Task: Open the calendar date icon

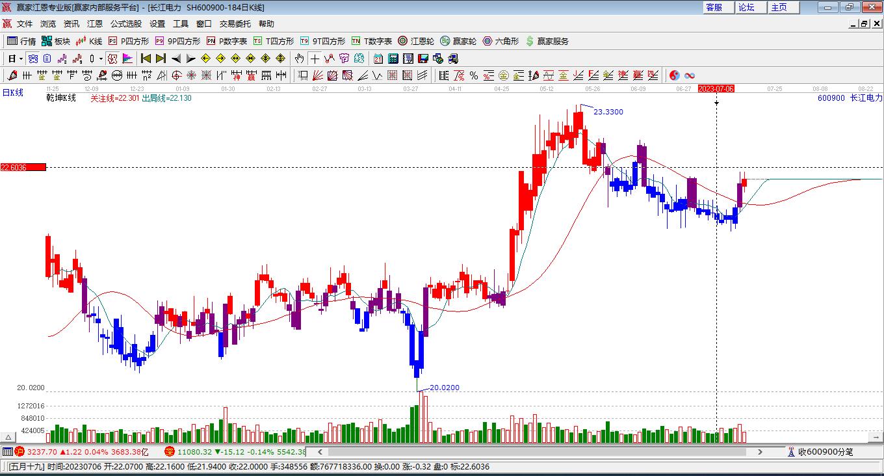Action: [x=378, y=59]
